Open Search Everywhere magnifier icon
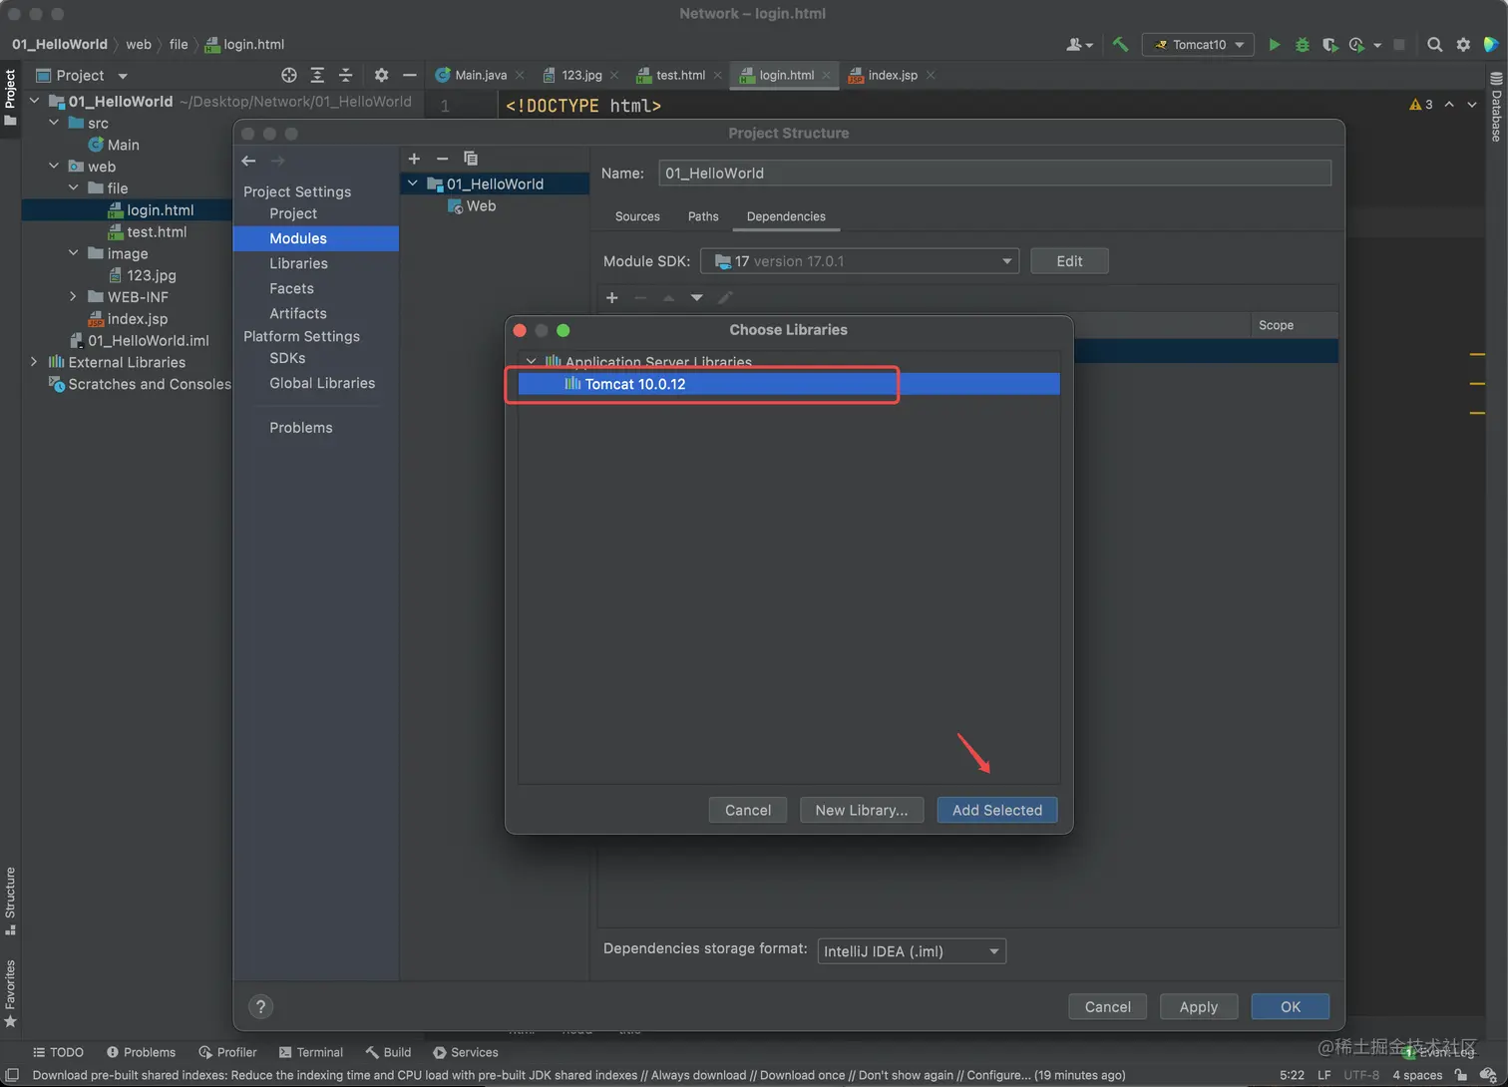 click(x=1434, y=44)
